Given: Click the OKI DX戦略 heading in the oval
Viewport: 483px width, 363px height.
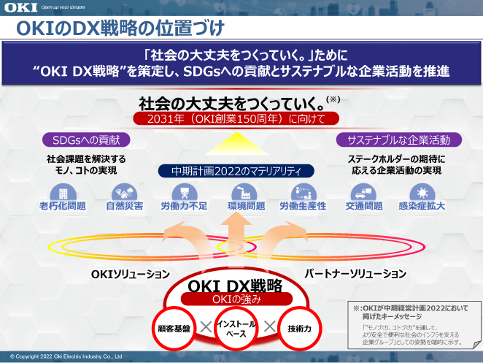Looking at the screenshot, I should 235,286.
